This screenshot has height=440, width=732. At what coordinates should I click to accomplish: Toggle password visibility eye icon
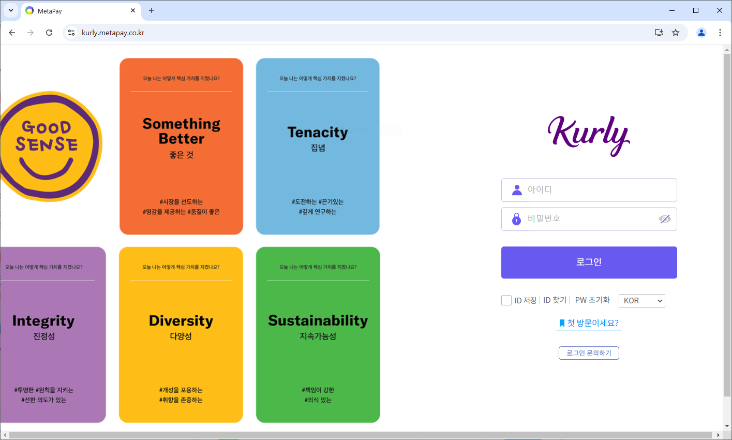665,219
